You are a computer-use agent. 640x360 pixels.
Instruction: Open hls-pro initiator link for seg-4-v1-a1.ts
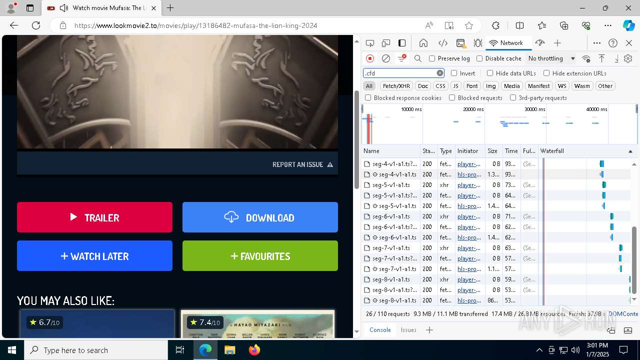[469, 174]
